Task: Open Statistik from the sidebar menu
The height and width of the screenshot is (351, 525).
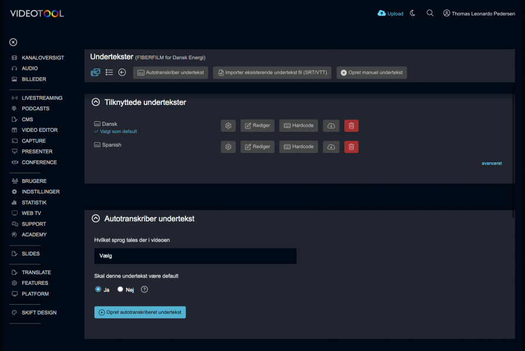Action: pyautogui.click(x=34, y=202)
